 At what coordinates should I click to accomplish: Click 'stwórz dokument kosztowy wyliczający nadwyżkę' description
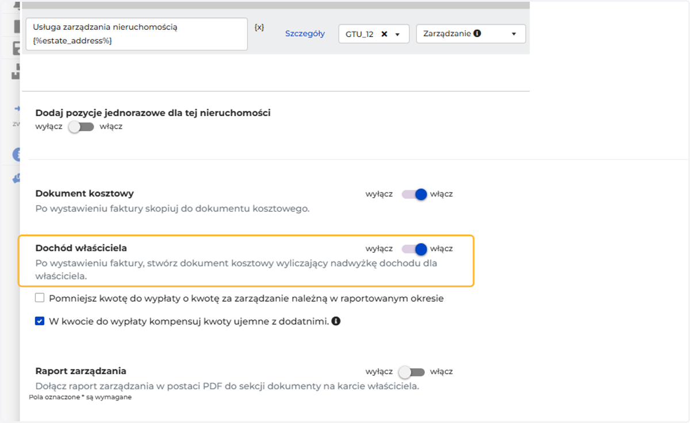pyautogui.click(x=236, y=270)
